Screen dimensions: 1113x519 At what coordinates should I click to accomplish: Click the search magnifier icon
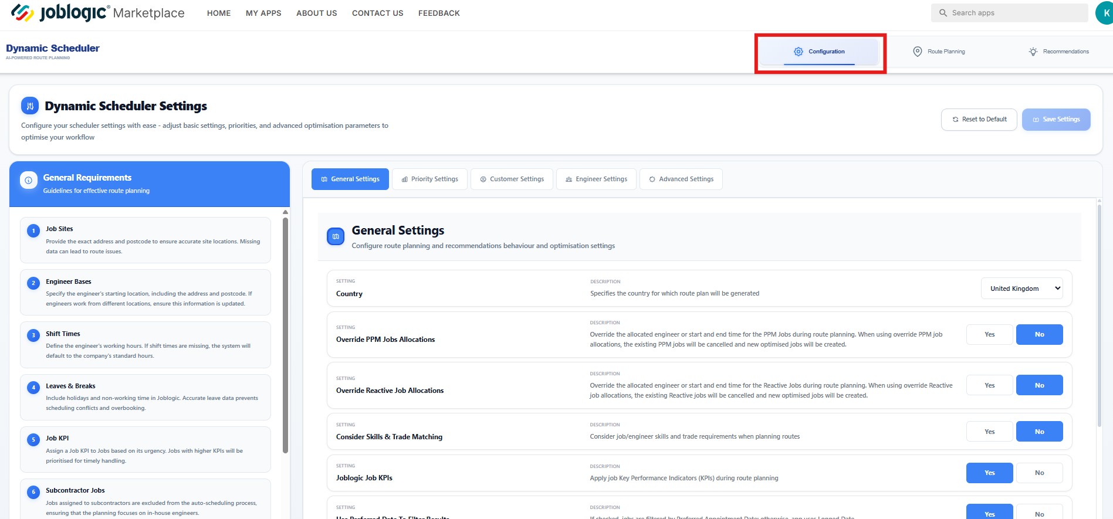[x=943, y=13]
